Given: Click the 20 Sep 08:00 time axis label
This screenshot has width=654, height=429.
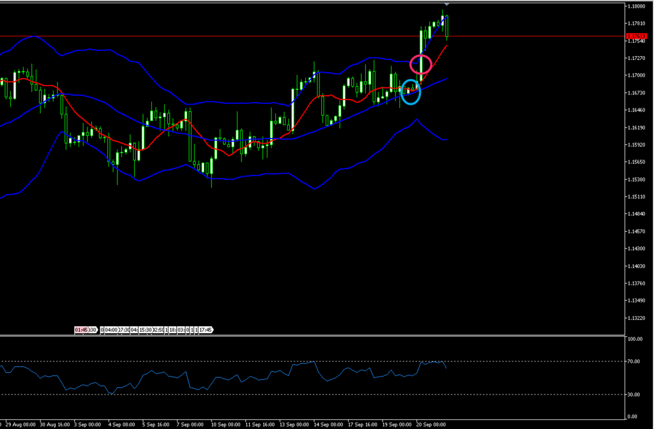Looking at the screenshot, I should (431, 425).
